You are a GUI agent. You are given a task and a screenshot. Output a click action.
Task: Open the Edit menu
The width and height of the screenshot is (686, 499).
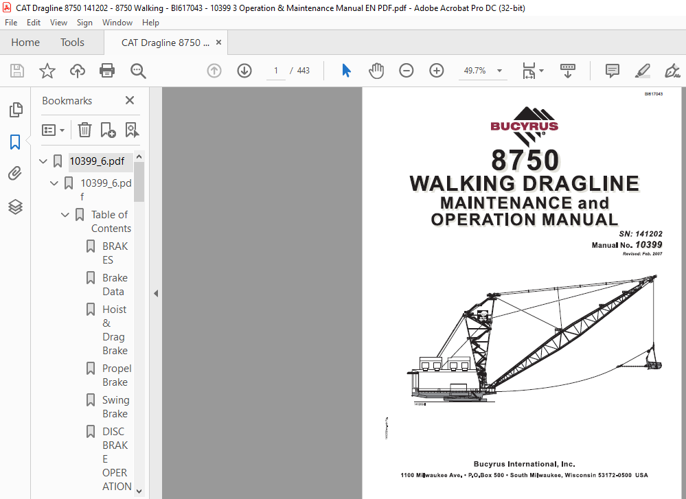(33, 22)
